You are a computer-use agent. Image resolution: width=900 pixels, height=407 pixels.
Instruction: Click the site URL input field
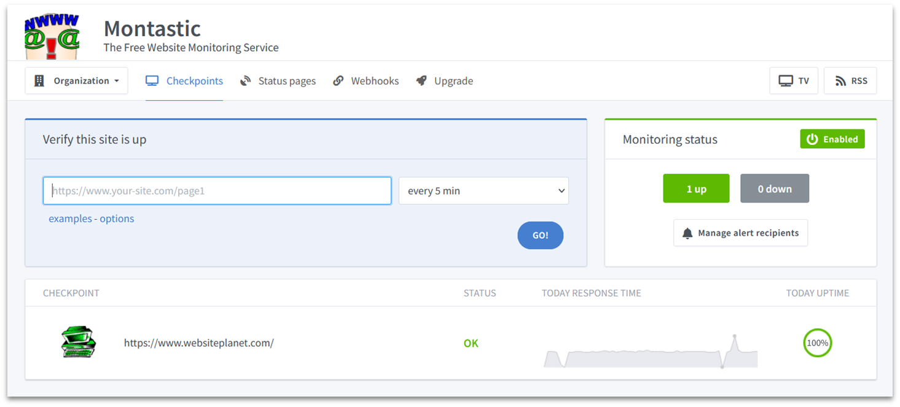[217, 191]
